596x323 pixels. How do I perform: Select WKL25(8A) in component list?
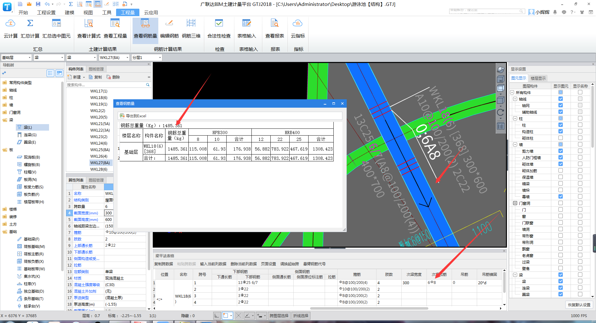[100, 150]
